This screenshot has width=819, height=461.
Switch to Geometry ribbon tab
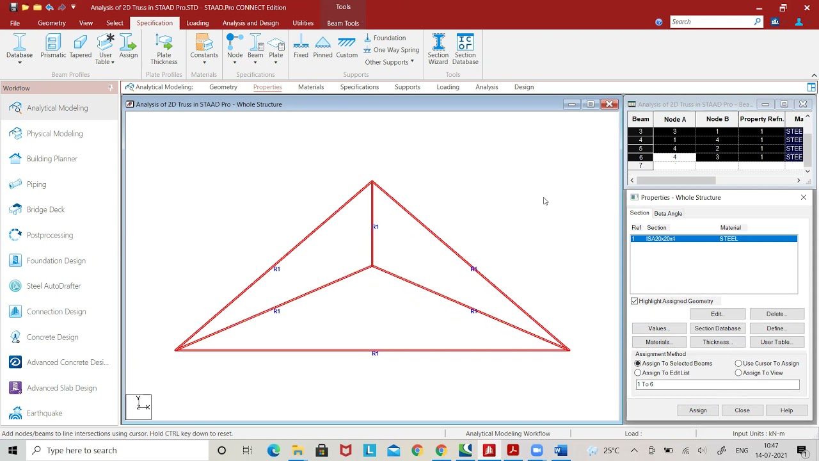click(52, 23)
